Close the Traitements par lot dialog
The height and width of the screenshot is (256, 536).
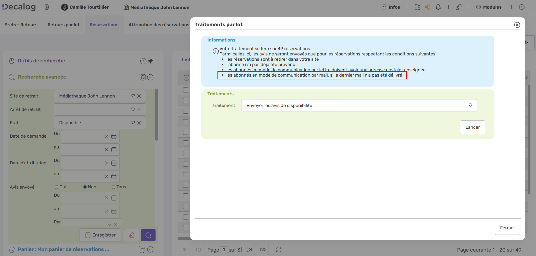517,25
